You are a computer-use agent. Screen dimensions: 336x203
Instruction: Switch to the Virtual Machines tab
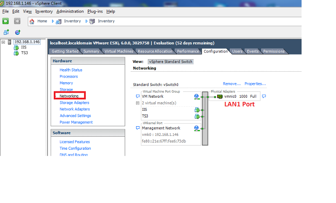click(x=119, y=51)
